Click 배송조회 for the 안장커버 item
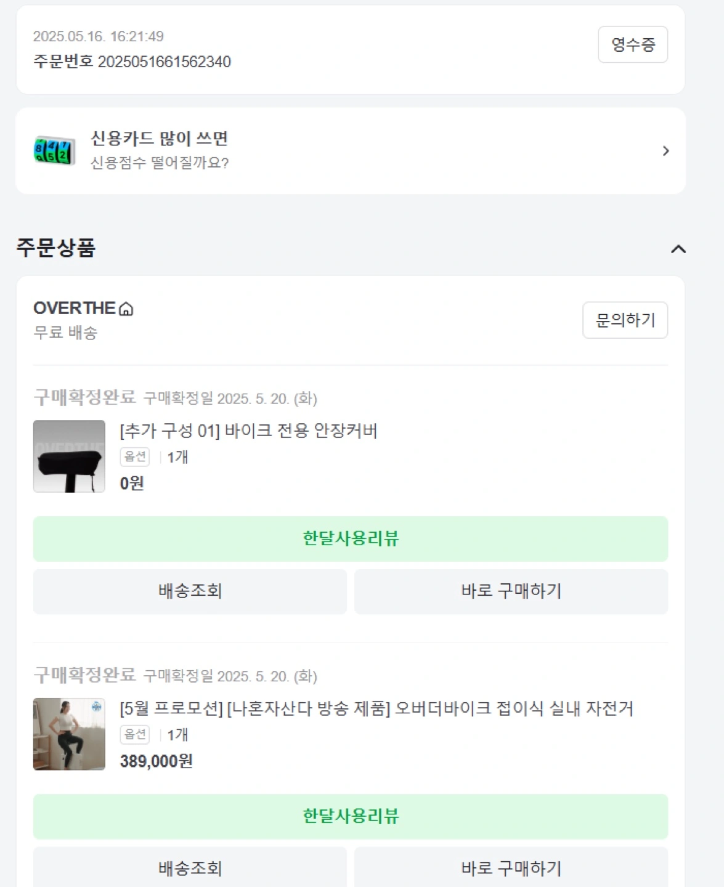Image resolution: width=724 pixels, height=887 pixels. click(x=190, y=591)
